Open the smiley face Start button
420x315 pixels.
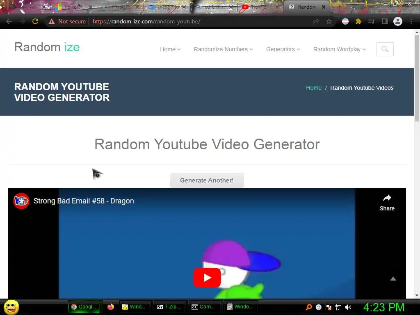tap(11, 307)
